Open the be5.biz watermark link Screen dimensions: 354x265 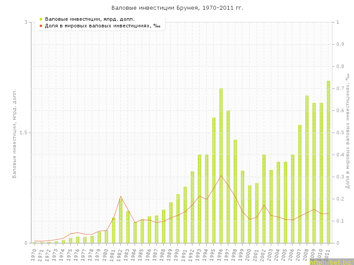coord(331,262)
